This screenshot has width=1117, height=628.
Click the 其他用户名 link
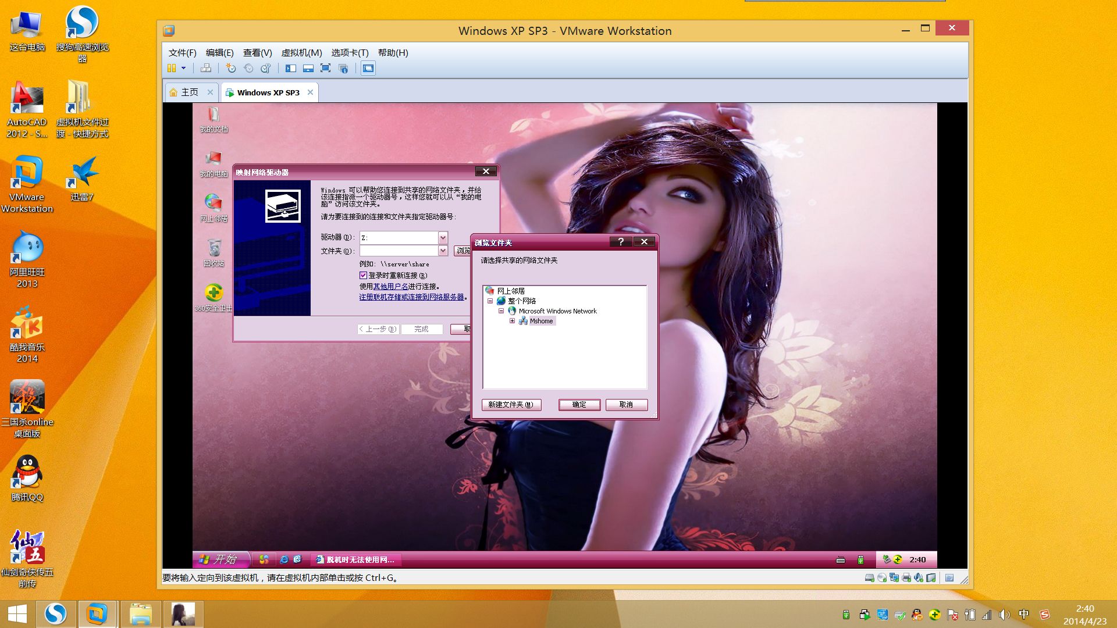(x=390, y=287)
